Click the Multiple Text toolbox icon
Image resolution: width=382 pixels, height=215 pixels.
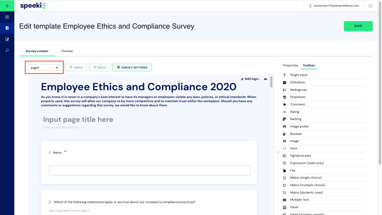point(284,199)
